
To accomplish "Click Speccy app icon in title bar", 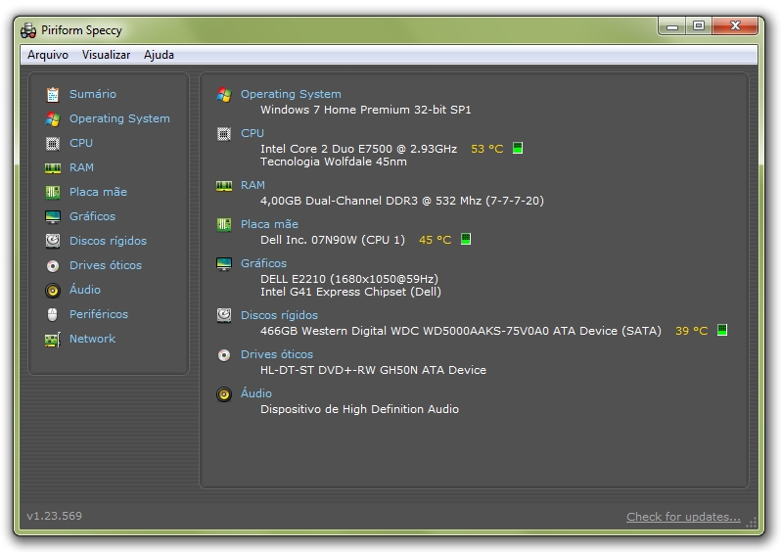I will (28, 30).
